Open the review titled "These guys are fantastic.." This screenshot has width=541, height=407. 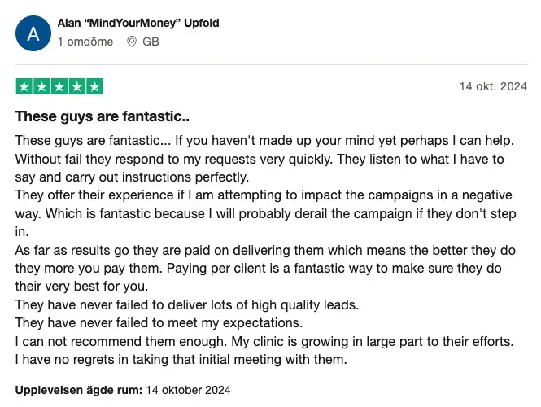click(103, 116)
